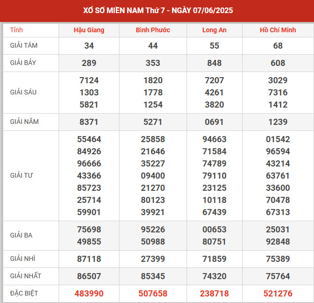Click fourth prize number 33600
Image resolution: width=314 pixels, height=303 pixels.
point(278,188)
